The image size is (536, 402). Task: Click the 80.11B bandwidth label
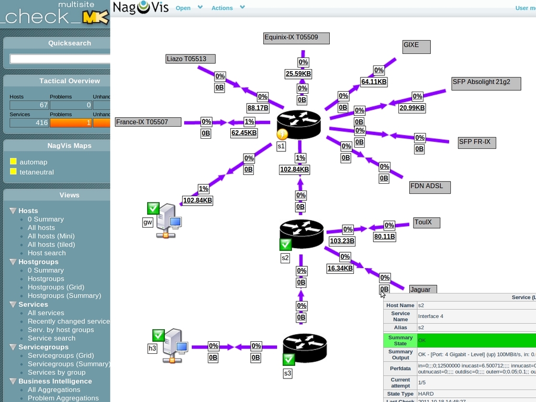click(x=385, y=237)
